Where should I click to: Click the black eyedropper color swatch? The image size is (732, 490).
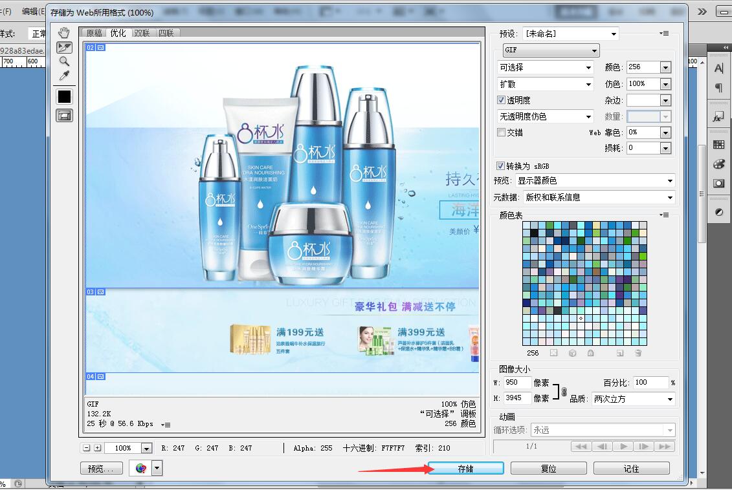(64, 97)
